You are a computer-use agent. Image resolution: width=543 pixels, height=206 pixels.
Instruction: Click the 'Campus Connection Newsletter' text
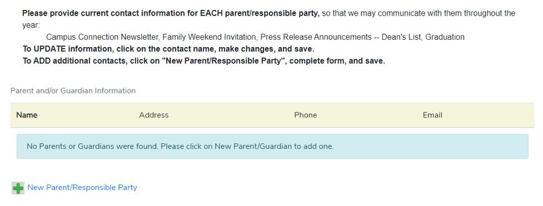[103, 37]
